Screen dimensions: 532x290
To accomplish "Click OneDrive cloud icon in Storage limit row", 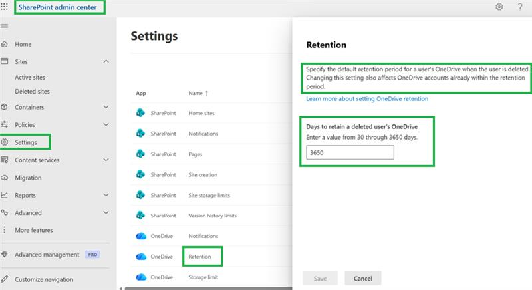I will [141, 277].
